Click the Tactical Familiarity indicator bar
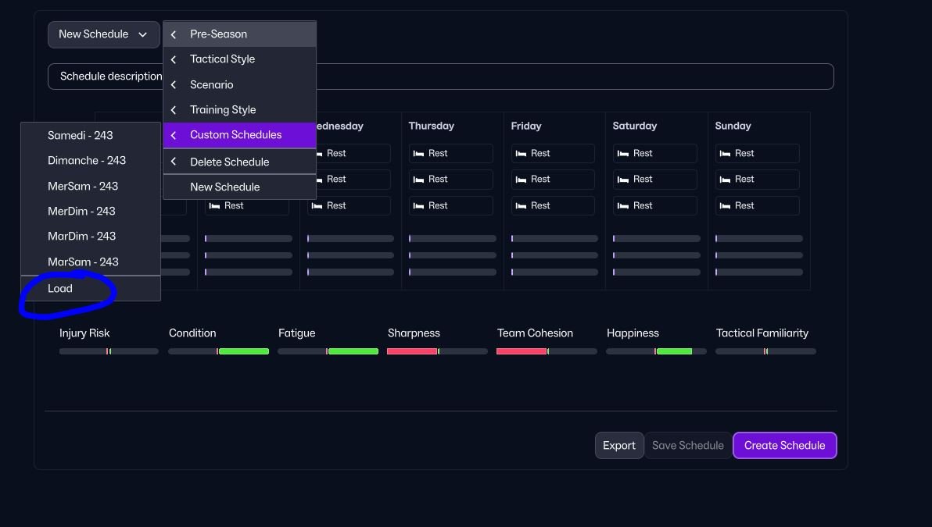The height and width of the screenshot is (527, 932). click(x=765, y=351)
